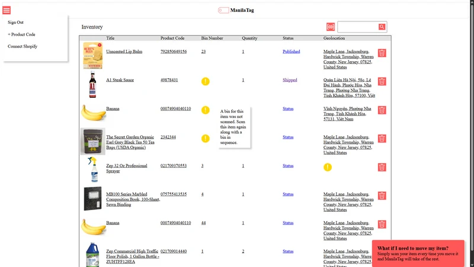Click the Shipped status link
This screenshot has height=267, width=474.
290,80
